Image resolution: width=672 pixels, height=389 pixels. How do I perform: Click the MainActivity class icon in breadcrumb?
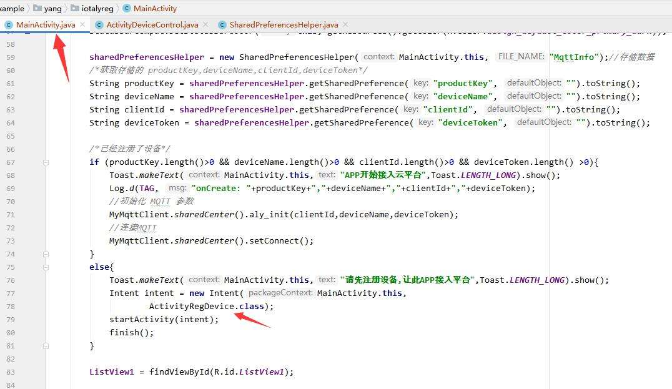(x=127, y=9)
